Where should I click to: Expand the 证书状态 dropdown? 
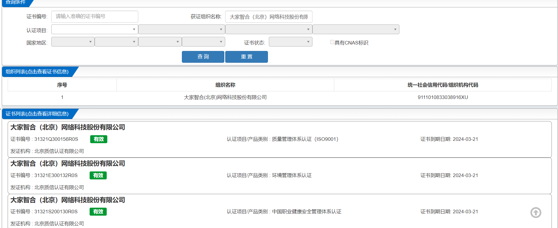click(291, 42)
